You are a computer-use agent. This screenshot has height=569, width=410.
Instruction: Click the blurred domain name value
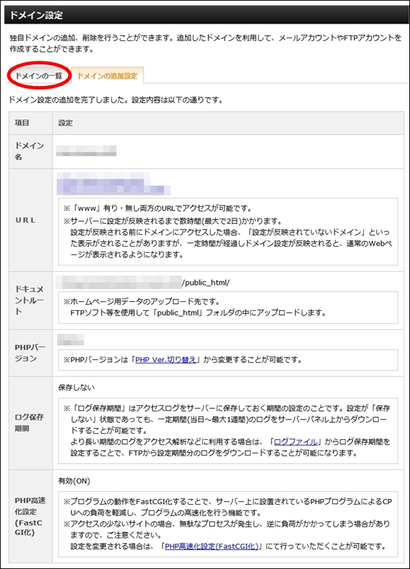86,150
